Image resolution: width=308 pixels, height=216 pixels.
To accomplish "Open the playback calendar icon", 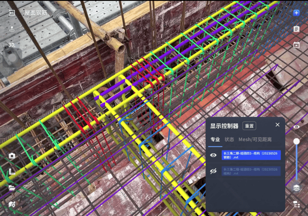I will (296, 45).
